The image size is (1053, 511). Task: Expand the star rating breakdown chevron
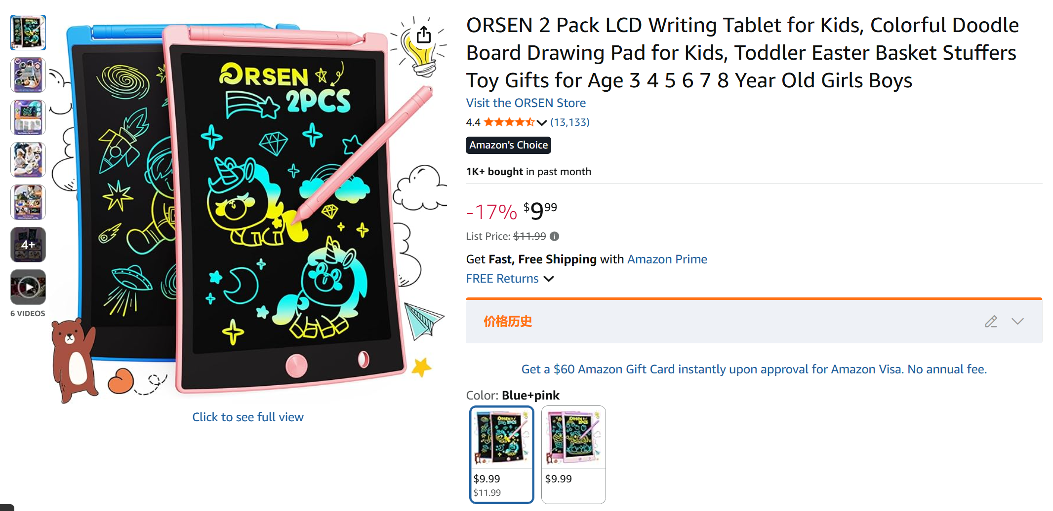point(541,122)
